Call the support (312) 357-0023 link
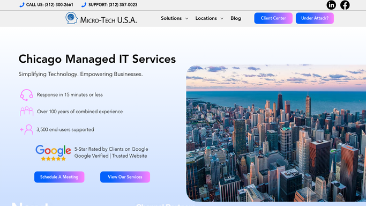The width and height of the screenshot is (366, 206). tap(113, 5)
